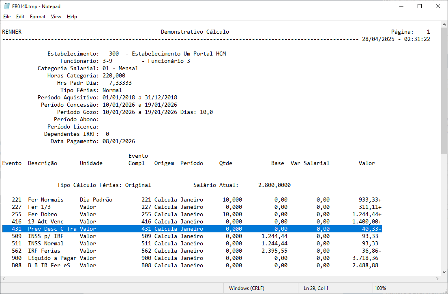The image size is (448, 294).
Task: Open the File menu
Action: (7, 17)
